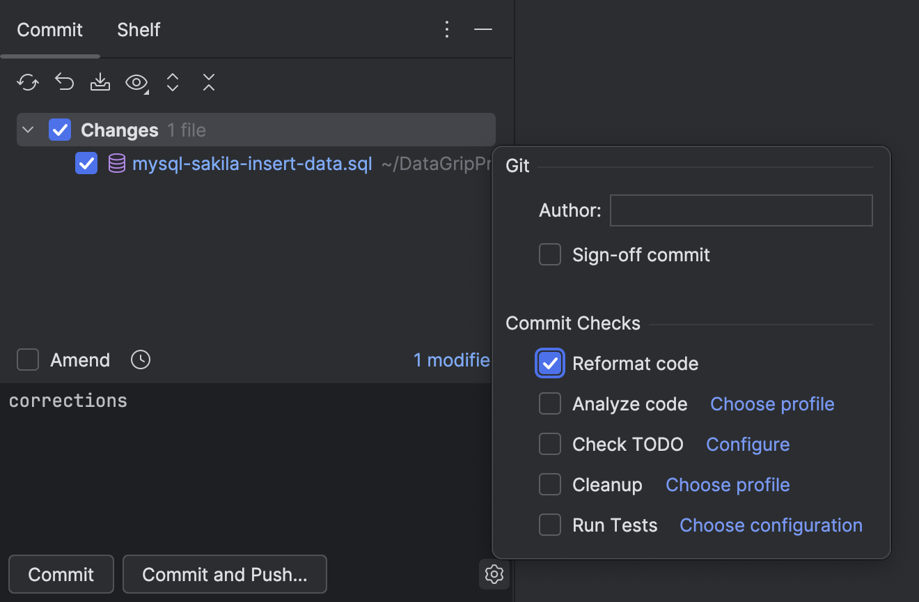The width and height of the screenshot is (919, 602).
Task: Click inside the Author input field
Action: [x=740, y=210]
